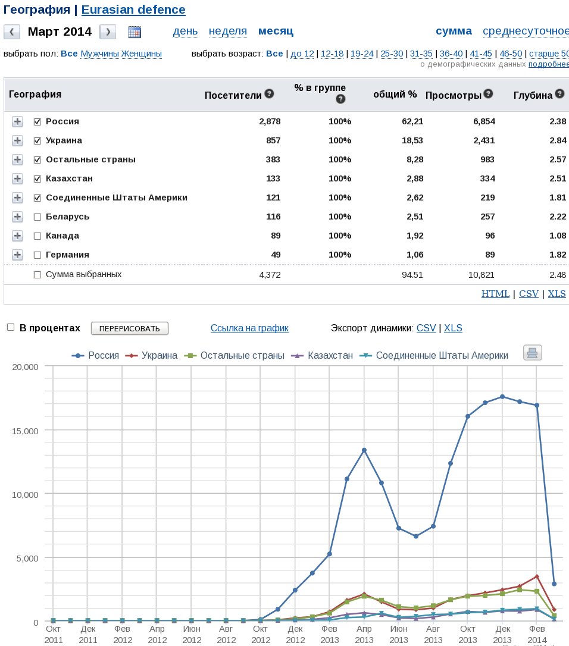Toggle Соединенные Штаты Америки legend series
569x646 pixels.
(434, 356)
